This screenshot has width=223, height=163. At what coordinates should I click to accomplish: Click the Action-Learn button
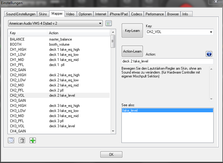coord(132,51)
